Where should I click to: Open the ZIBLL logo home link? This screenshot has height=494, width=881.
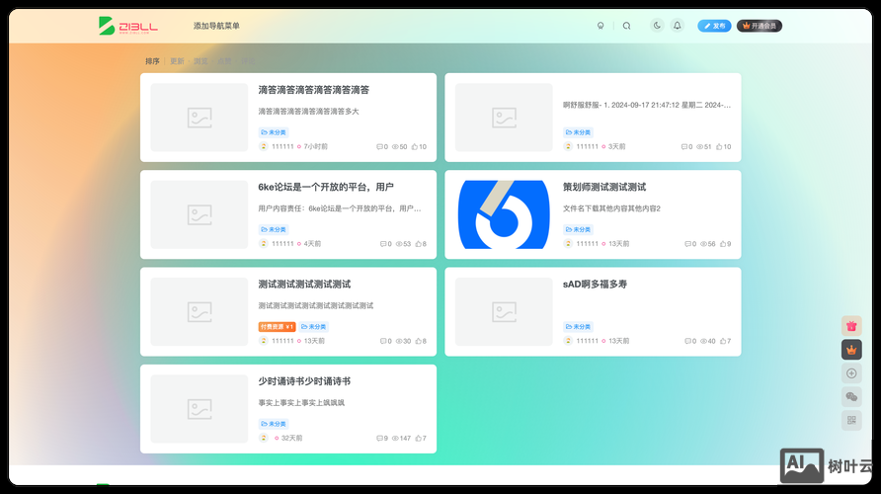point(128,26)
